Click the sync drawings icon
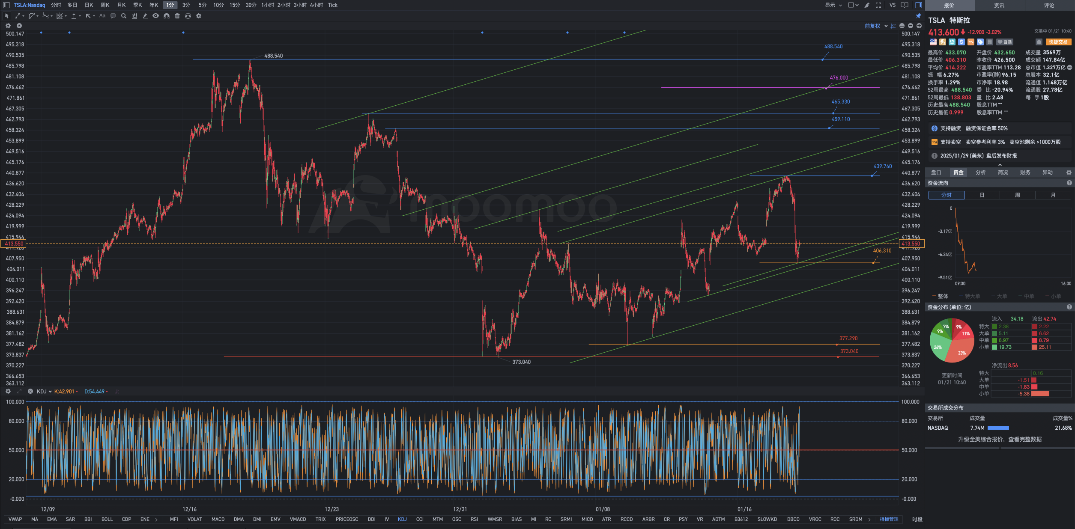The width and height of the screenshot is (1075, 529). pos(188,16)
